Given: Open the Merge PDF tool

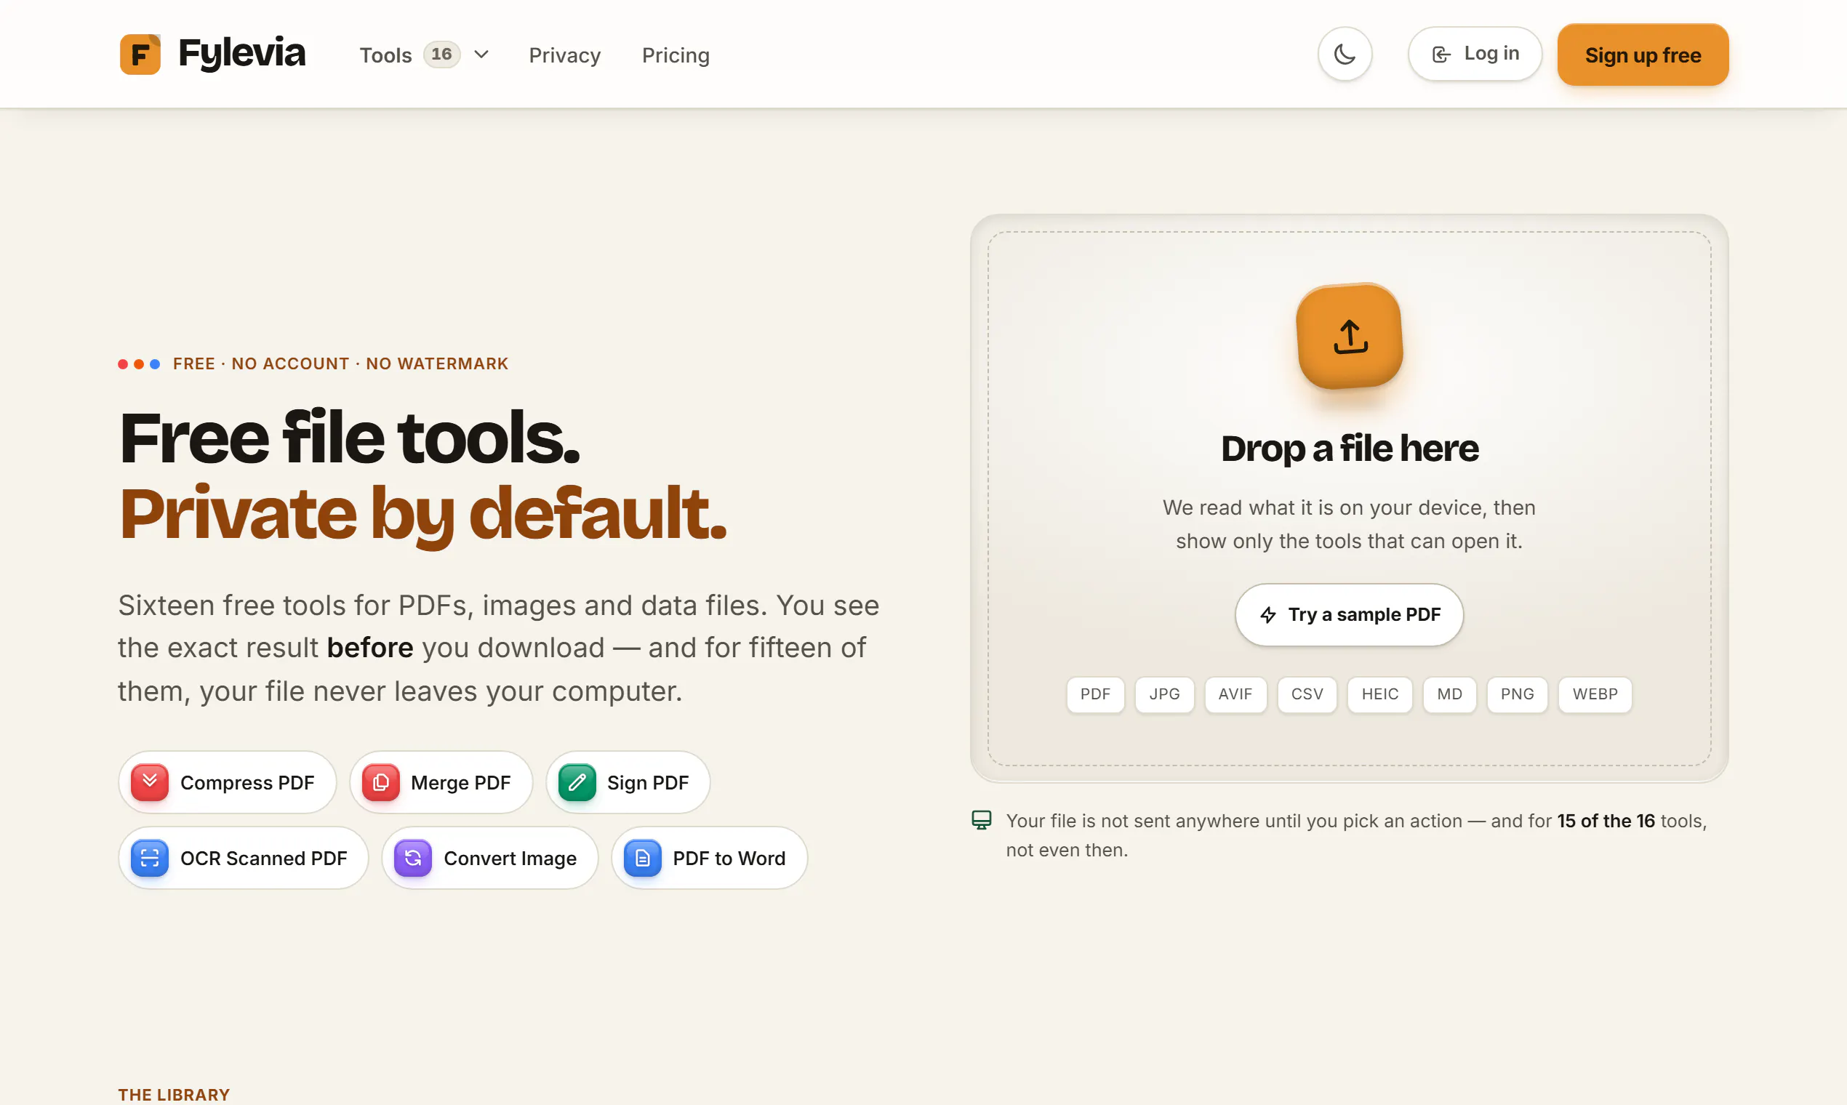Looking at the screenshot, I should tap(441, 782).
